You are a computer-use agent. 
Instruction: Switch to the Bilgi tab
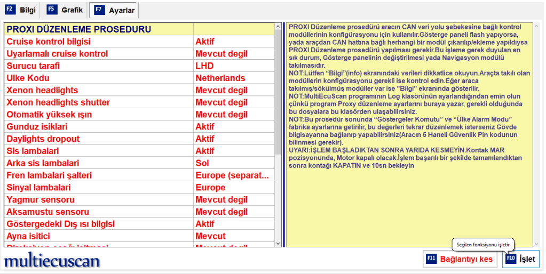[21, 10]
